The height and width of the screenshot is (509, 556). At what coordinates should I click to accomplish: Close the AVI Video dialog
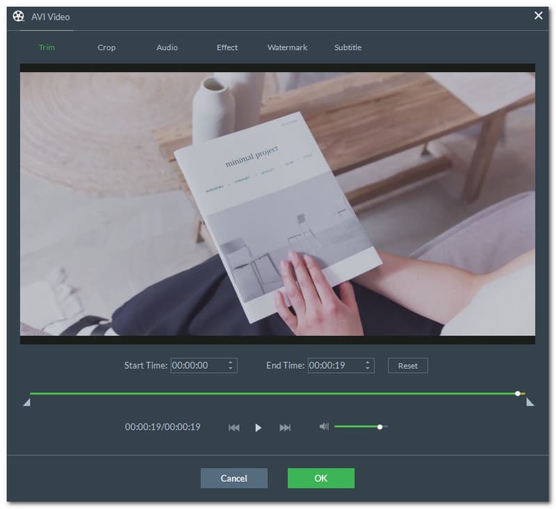tap(538, 15)
